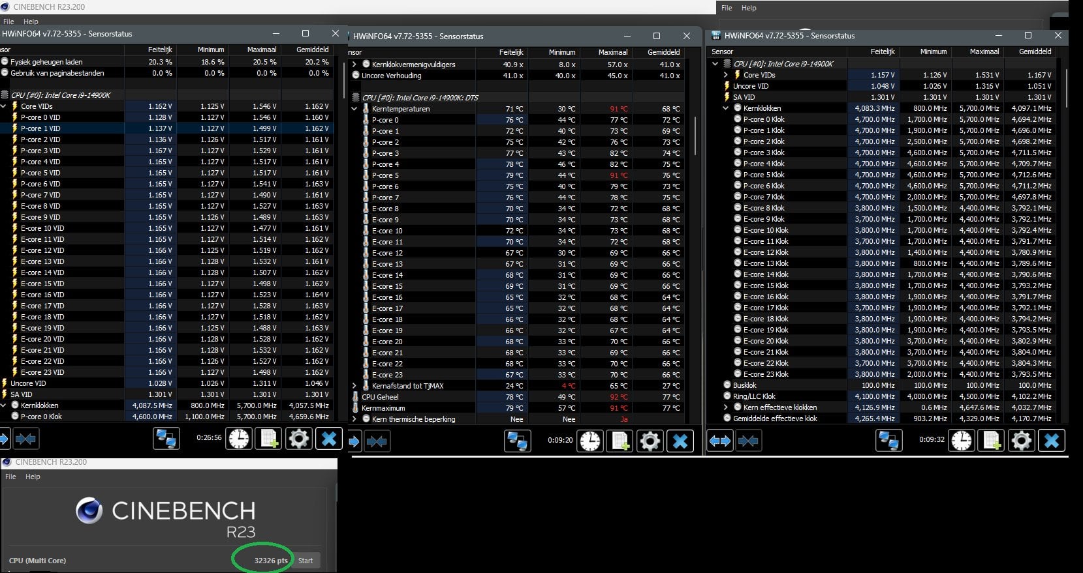The width and height of the screenshot is (1083, 573).
Task: Click the reset clock icon beside timer 0:09:32
Action: (x=961, y=441)
